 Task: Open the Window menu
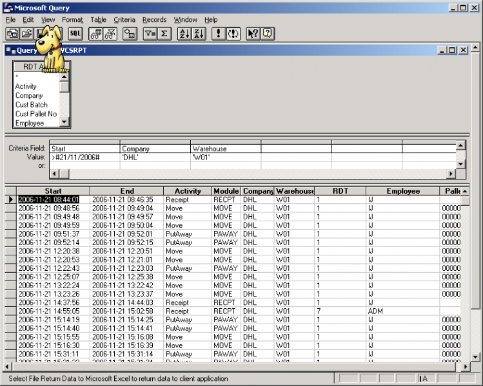pos(186,20)
